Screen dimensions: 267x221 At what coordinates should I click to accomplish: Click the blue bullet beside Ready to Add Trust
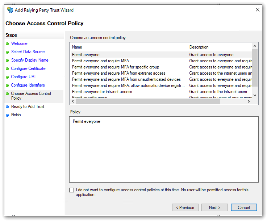(x=7, y=107)
